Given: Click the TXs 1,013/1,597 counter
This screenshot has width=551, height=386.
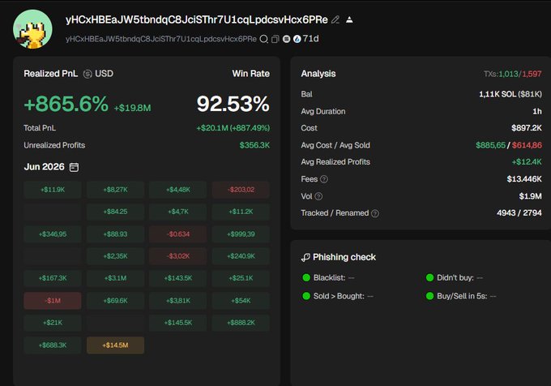Looking at the screenshot, I should [x=512, y=74].
